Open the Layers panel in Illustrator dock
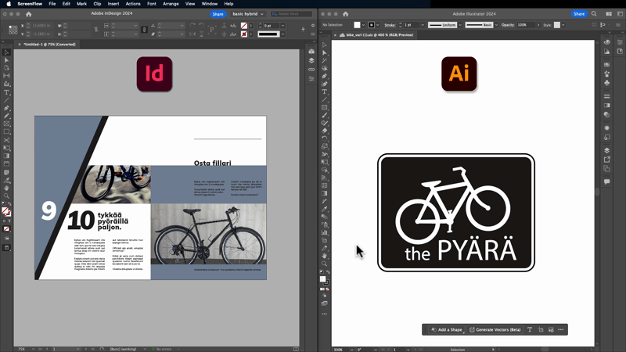The height and width of the screenshot is (352, 626). click(607, 150)
